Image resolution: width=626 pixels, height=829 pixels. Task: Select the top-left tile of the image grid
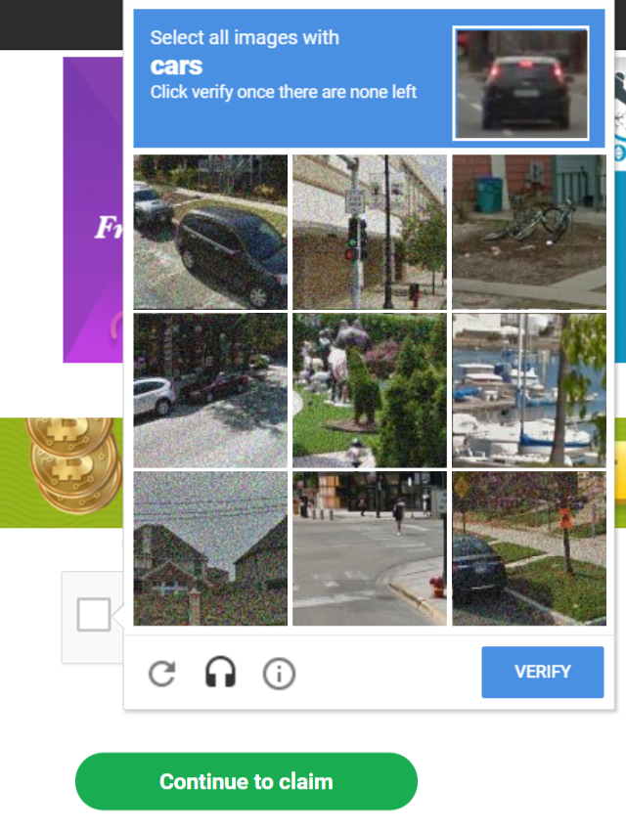coord(210,232)
